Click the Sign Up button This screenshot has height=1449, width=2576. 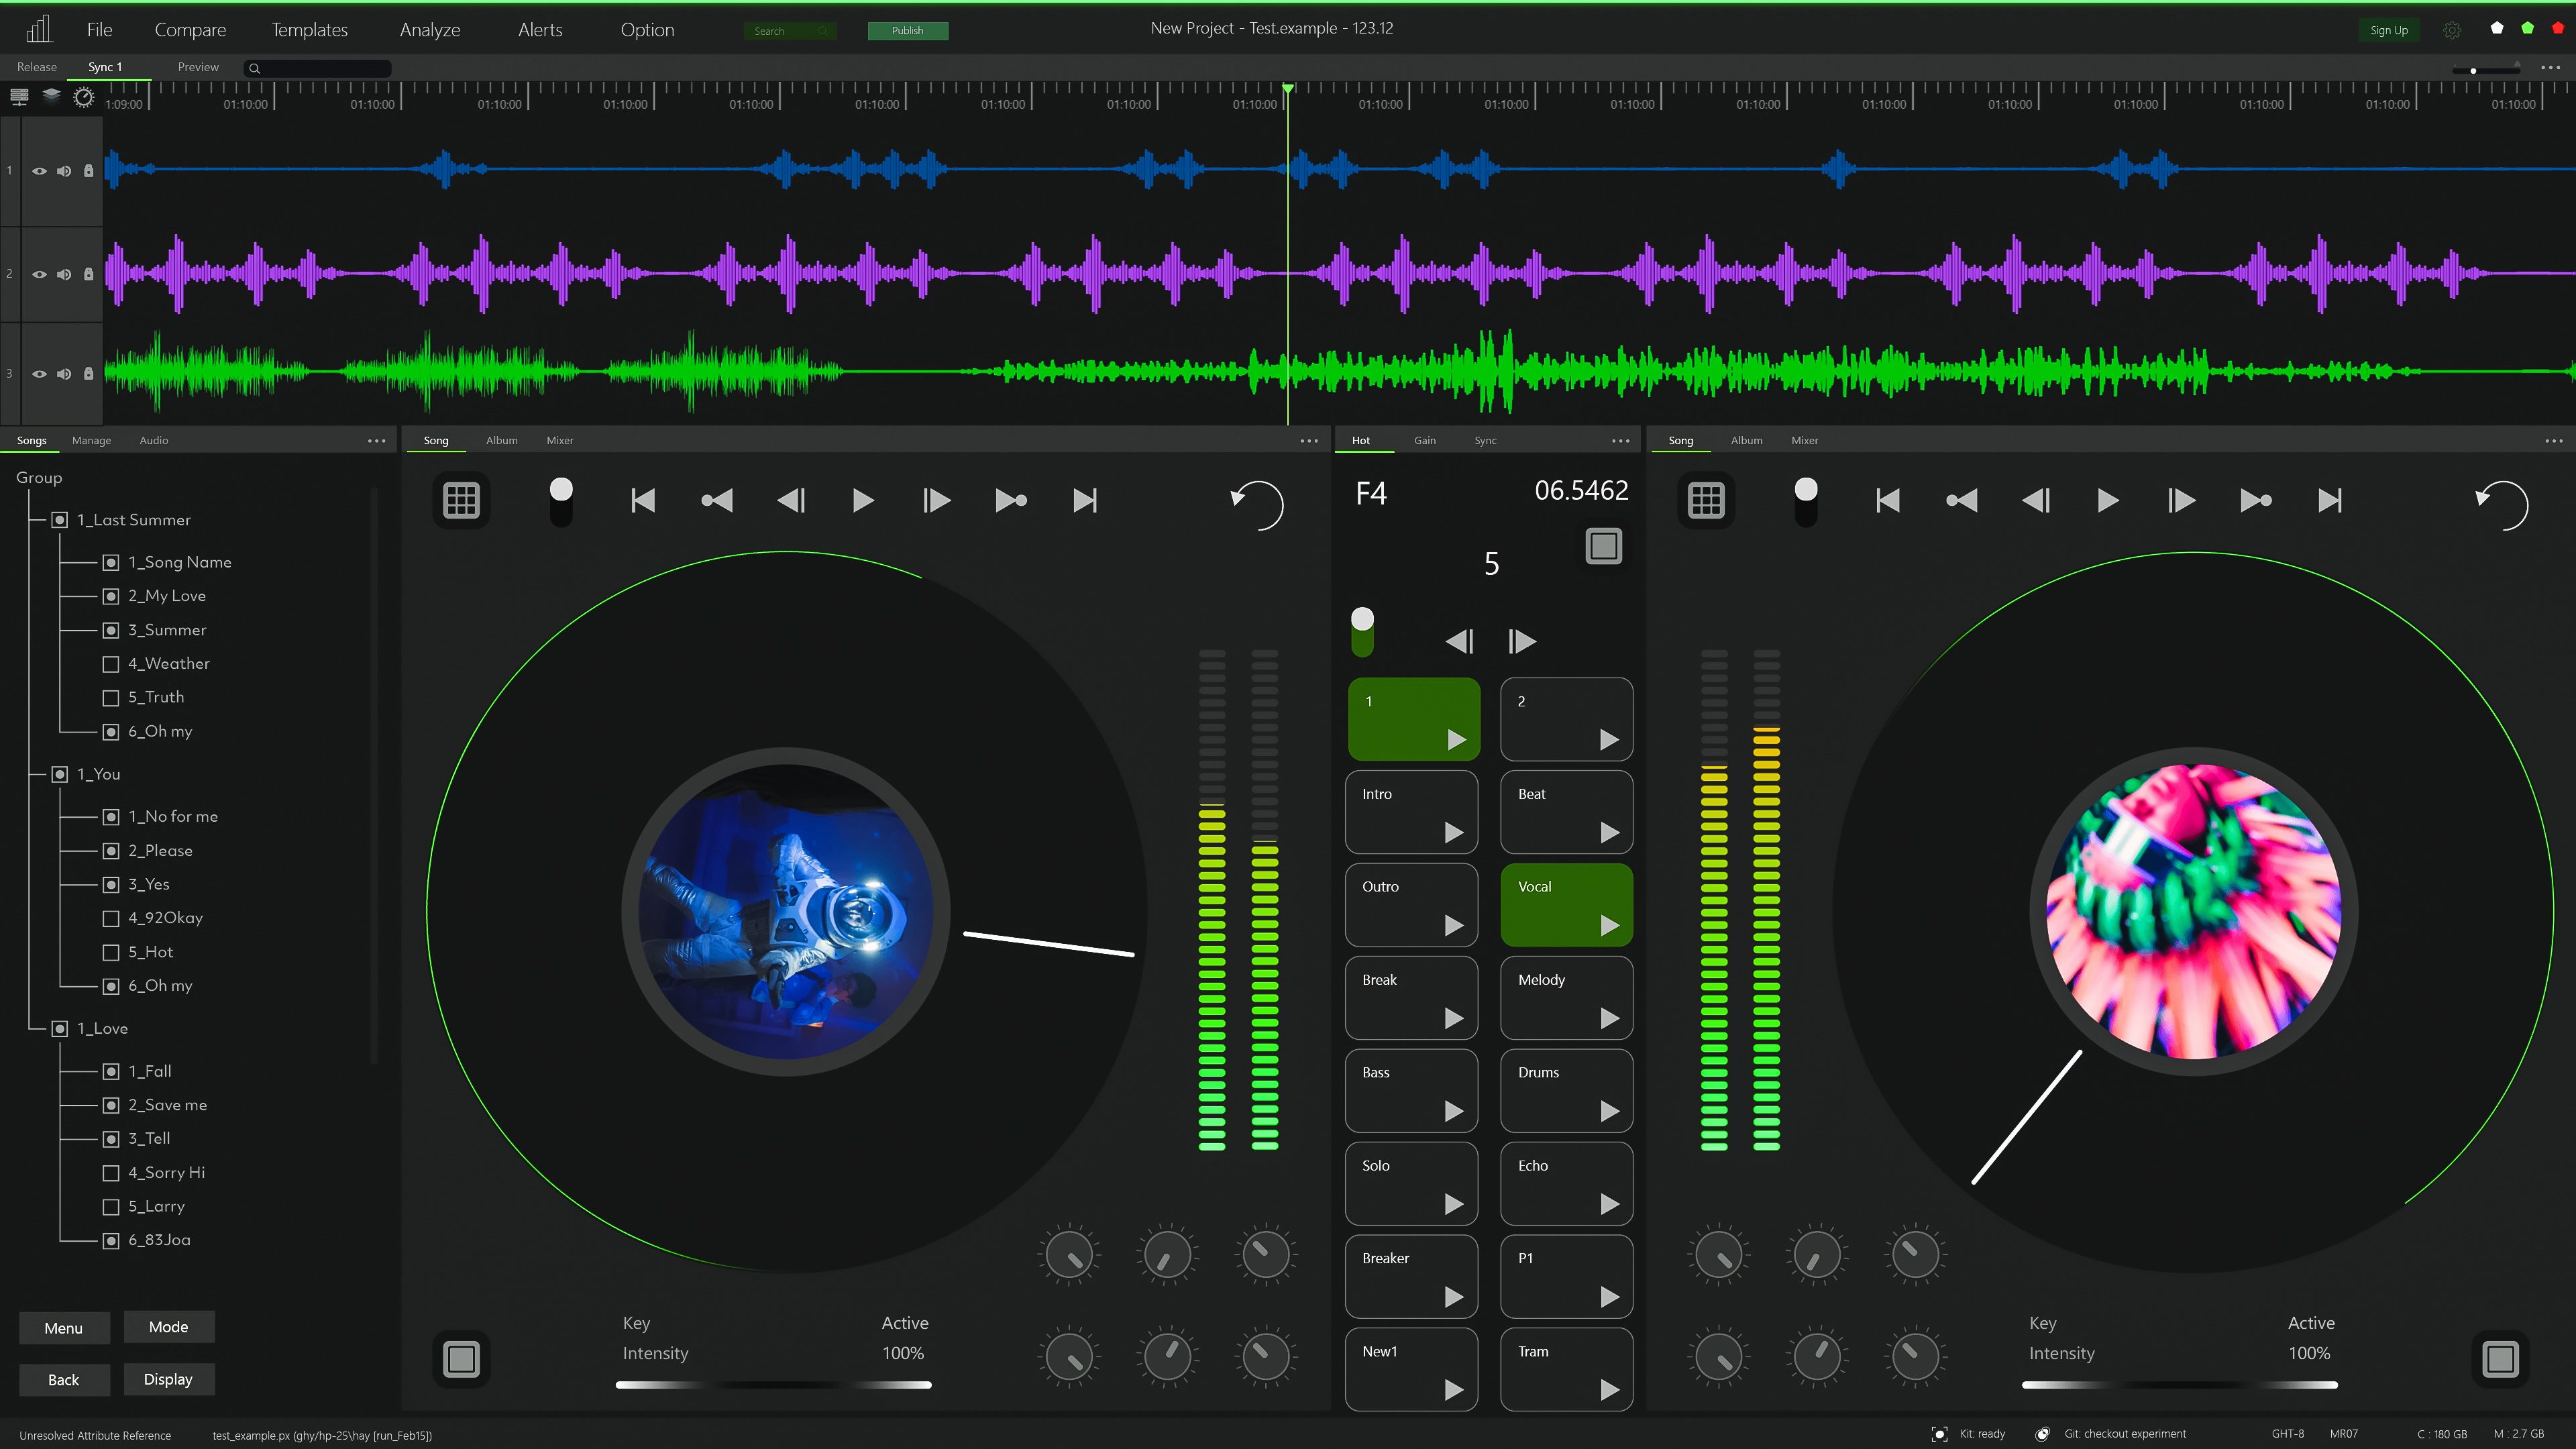[2390, 29]
